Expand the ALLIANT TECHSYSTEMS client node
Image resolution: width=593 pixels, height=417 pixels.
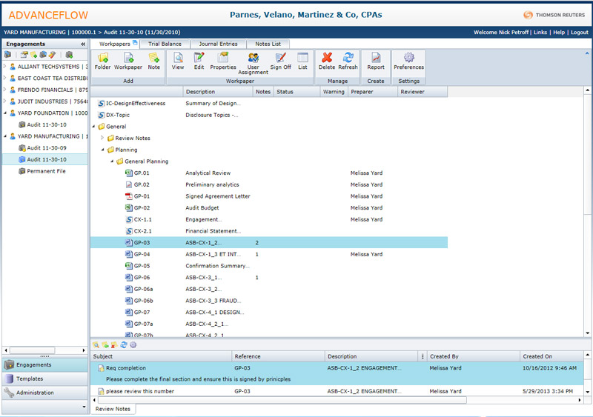(4, 67)
